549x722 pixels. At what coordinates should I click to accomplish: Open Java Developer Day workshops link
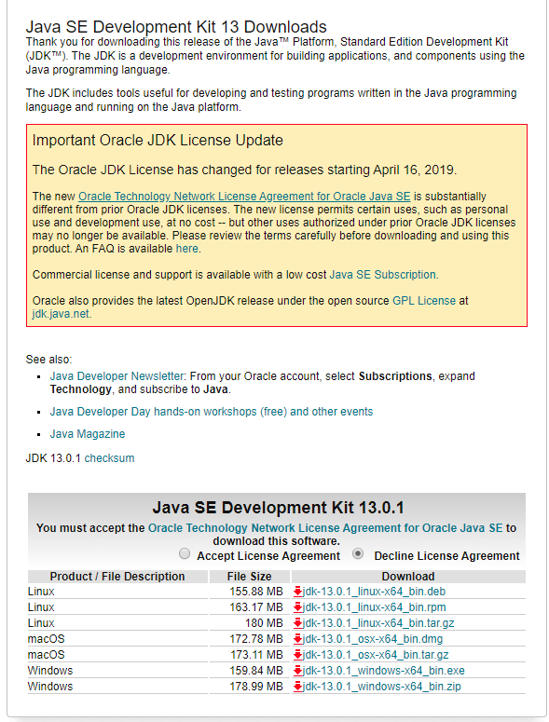[212, 412]
